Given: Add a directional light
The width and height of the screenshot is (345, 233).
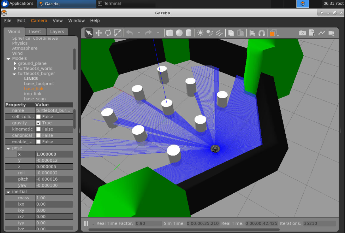Looking at the screenshot, I should (x=219, y=33).
